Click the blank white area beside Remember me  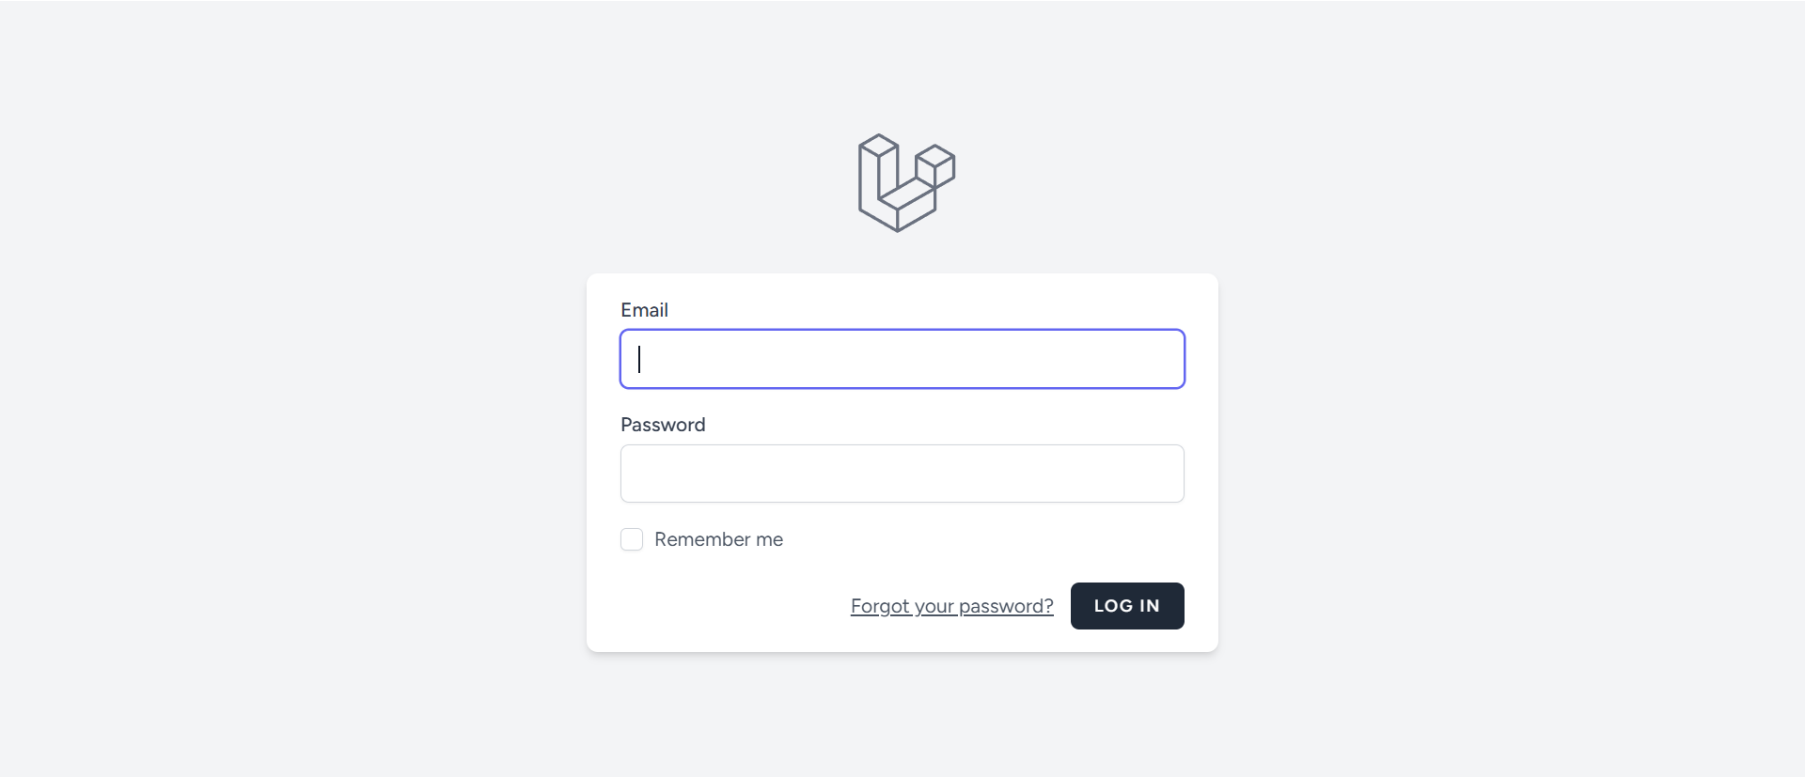(x=987, y=539)
